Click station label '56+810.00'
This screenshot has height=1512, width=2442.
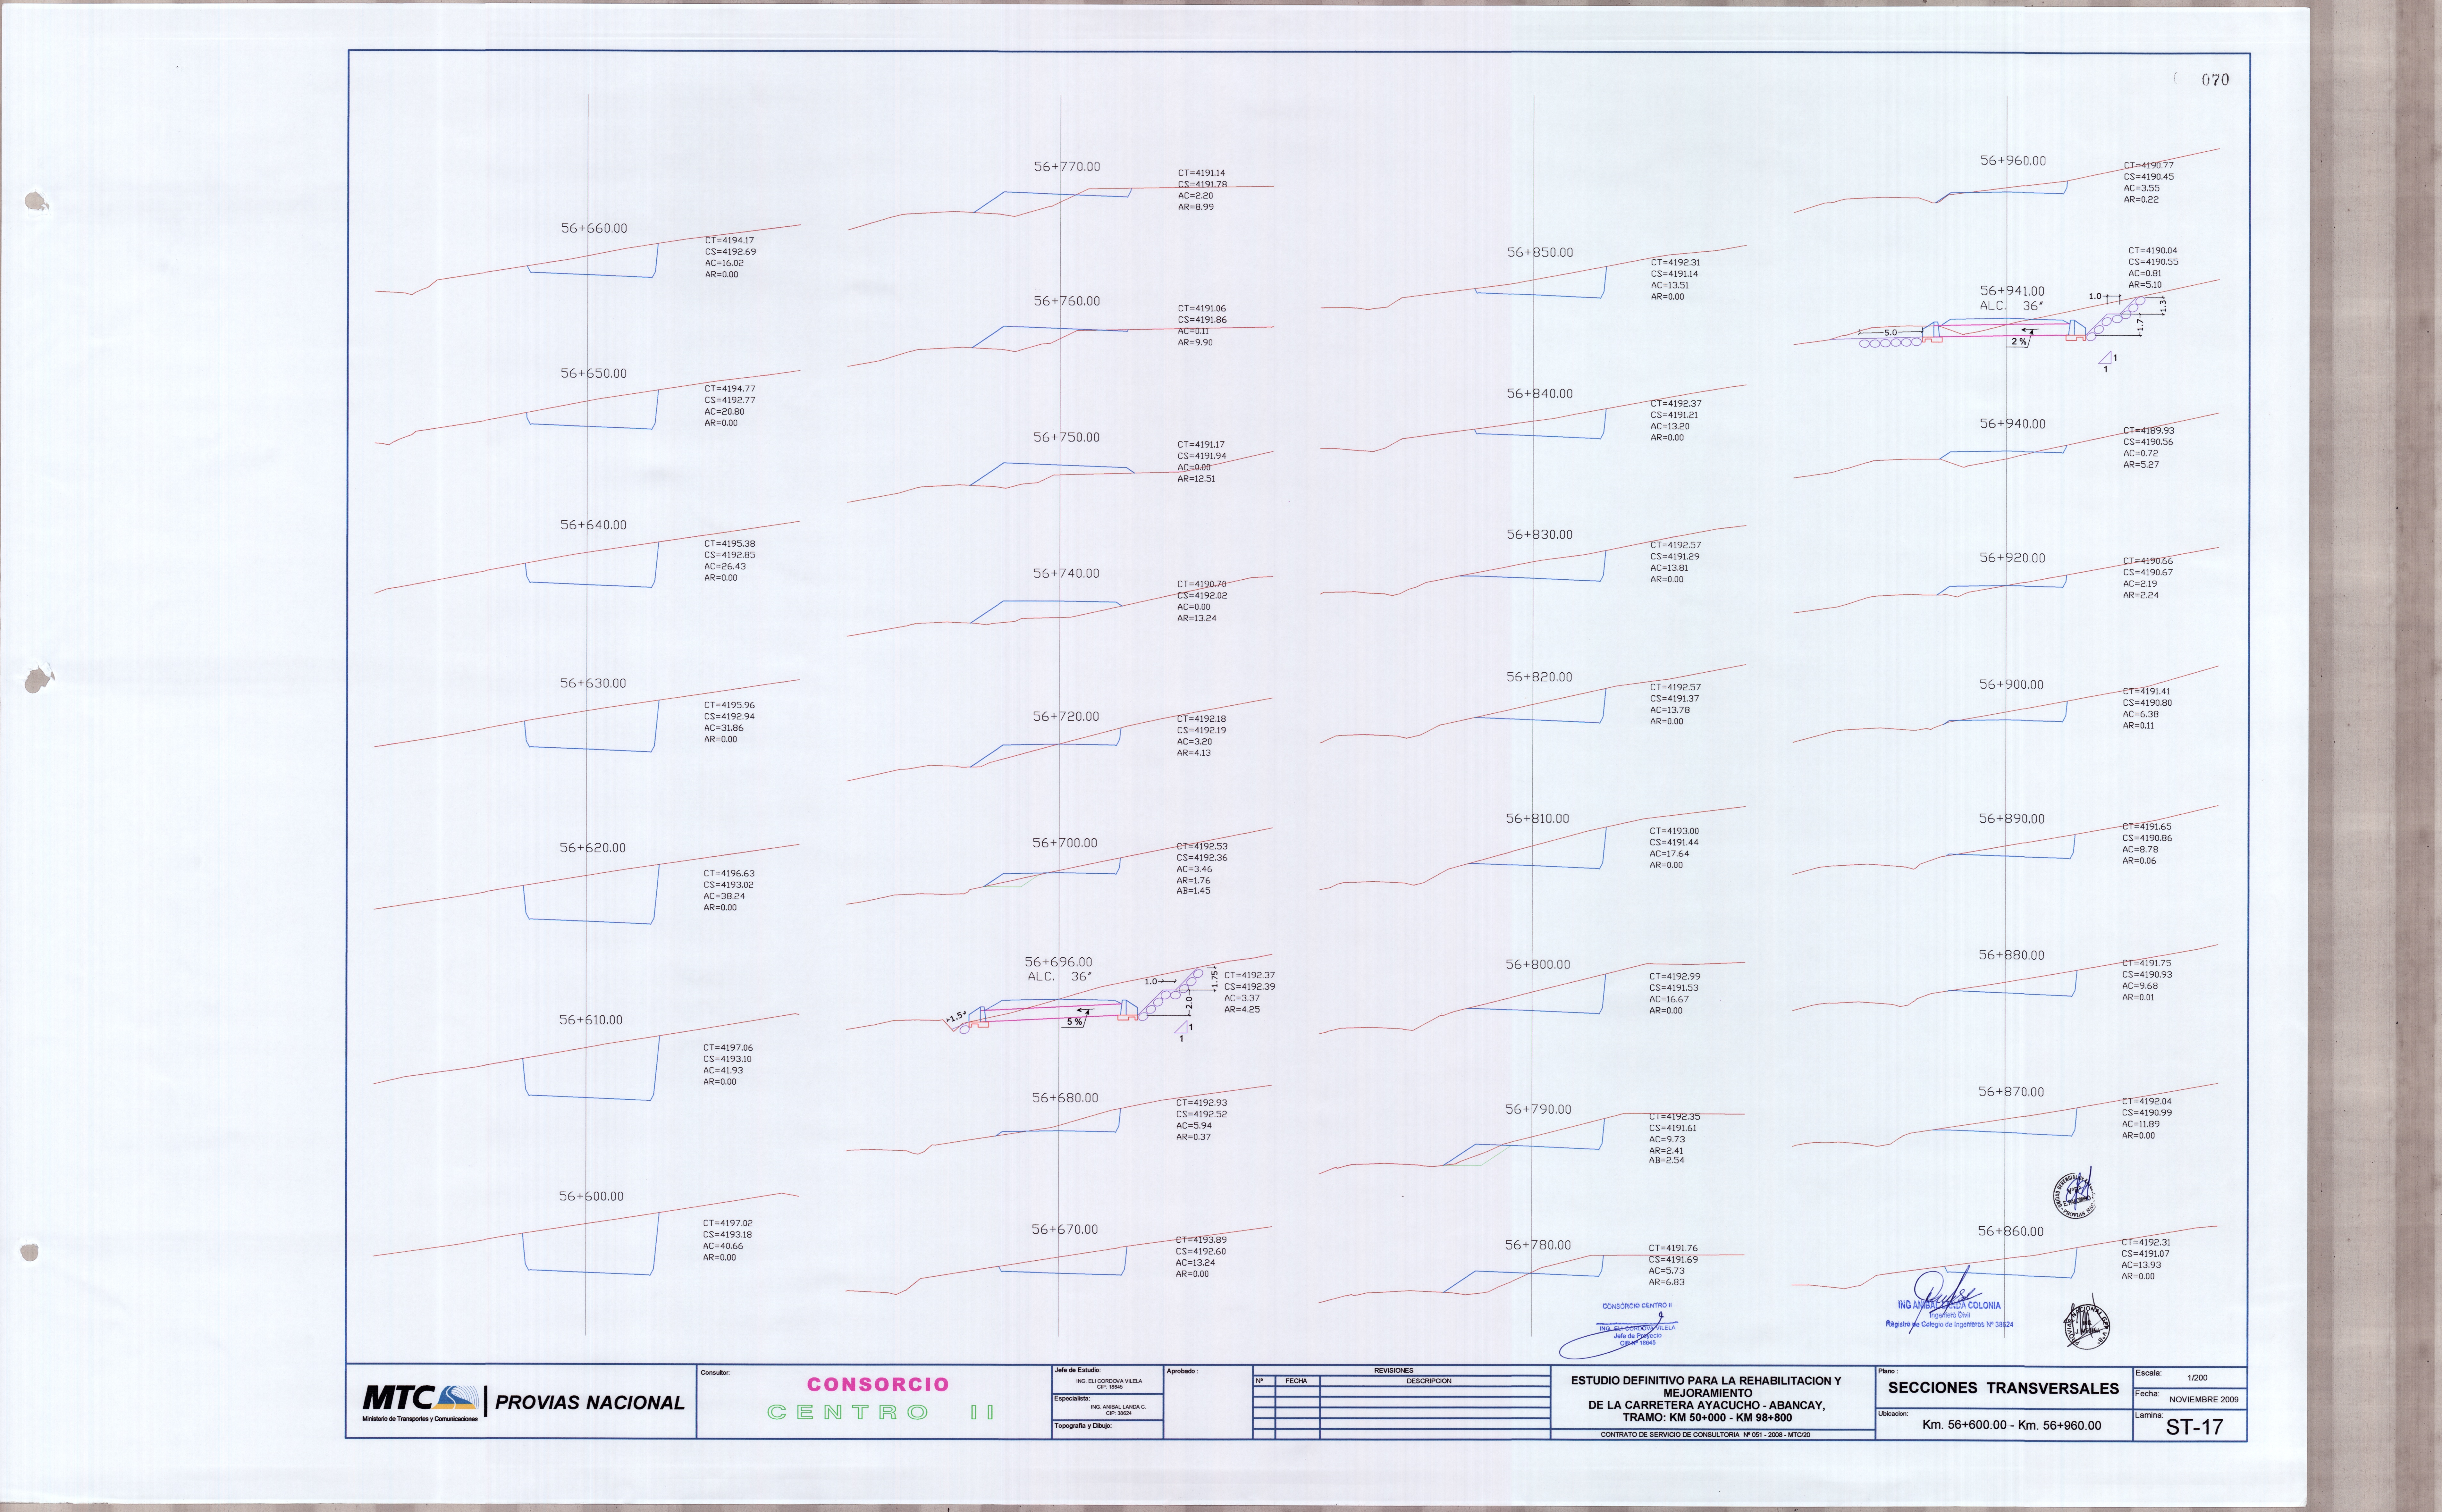point(1538,819)
